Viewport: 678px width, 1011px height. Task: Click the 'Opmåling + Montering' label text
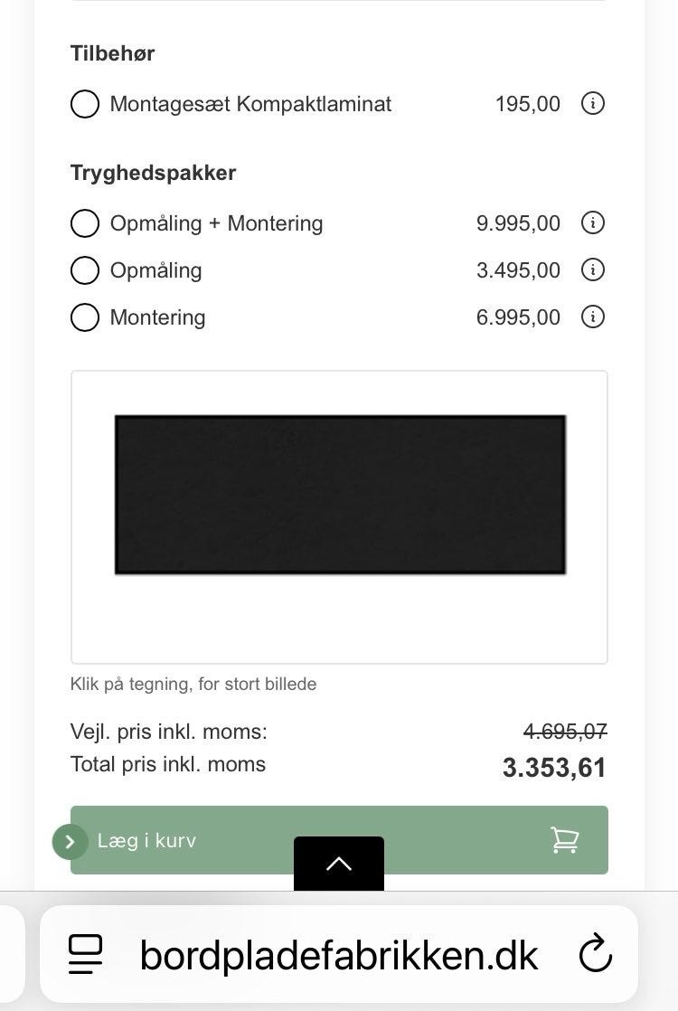pos(216,223)
